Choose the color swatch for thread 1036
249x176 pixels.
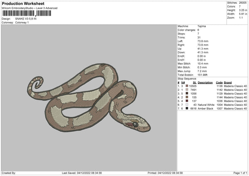(x=187, y=101)
